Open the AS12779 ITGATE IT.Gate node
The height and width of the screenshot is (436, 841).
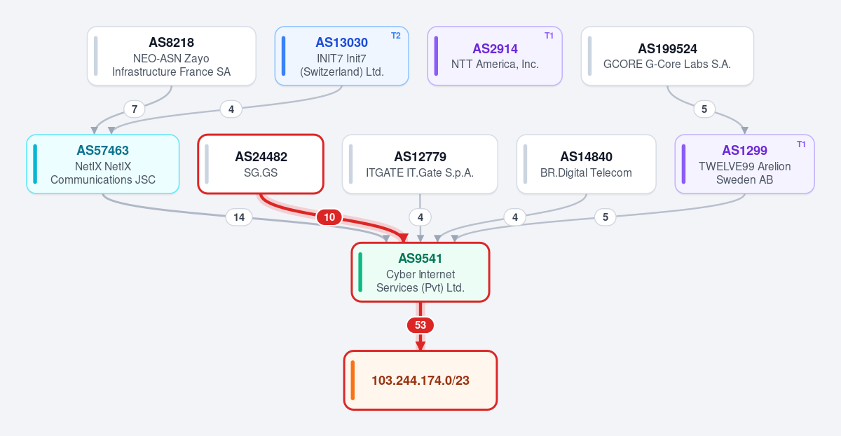(420, 164)
